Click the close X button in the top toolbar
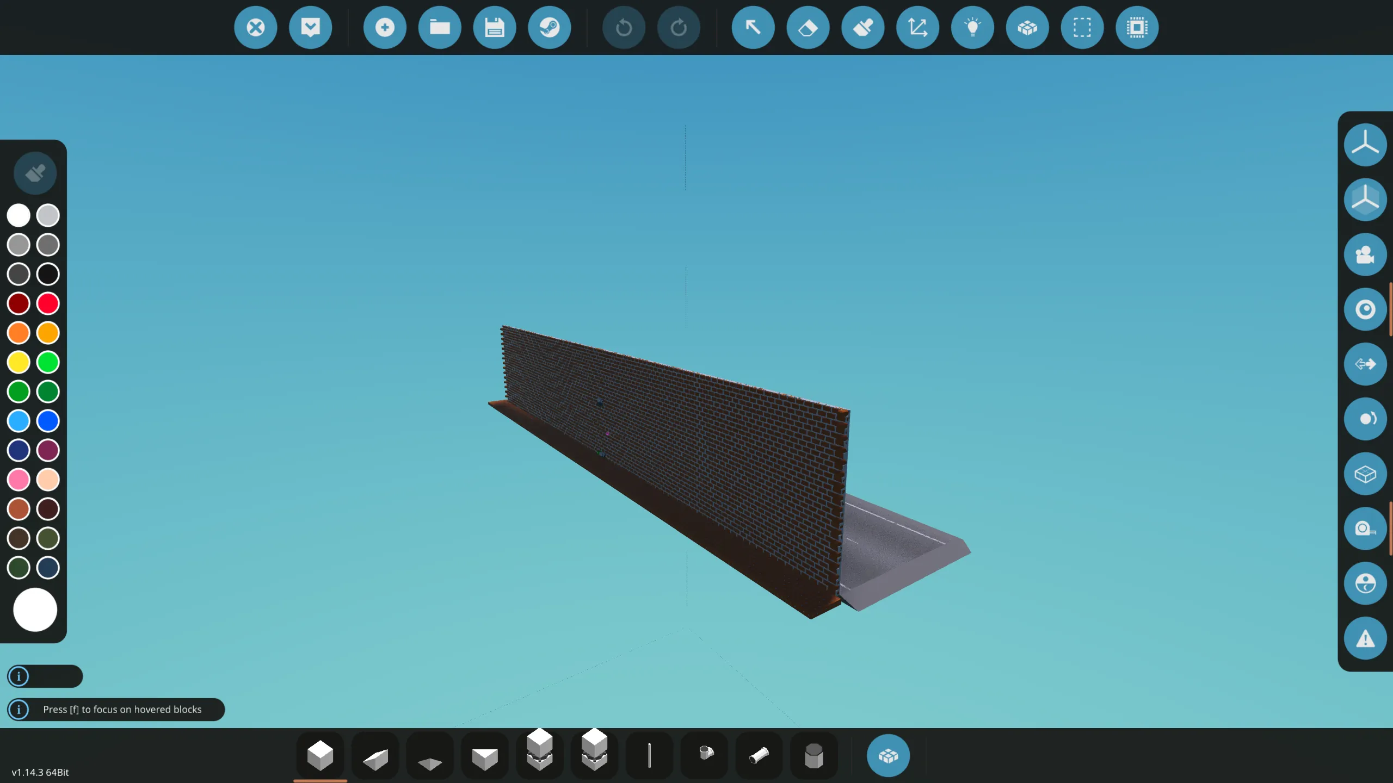The width and height of the screenshot is (1393, 783). 255,27
